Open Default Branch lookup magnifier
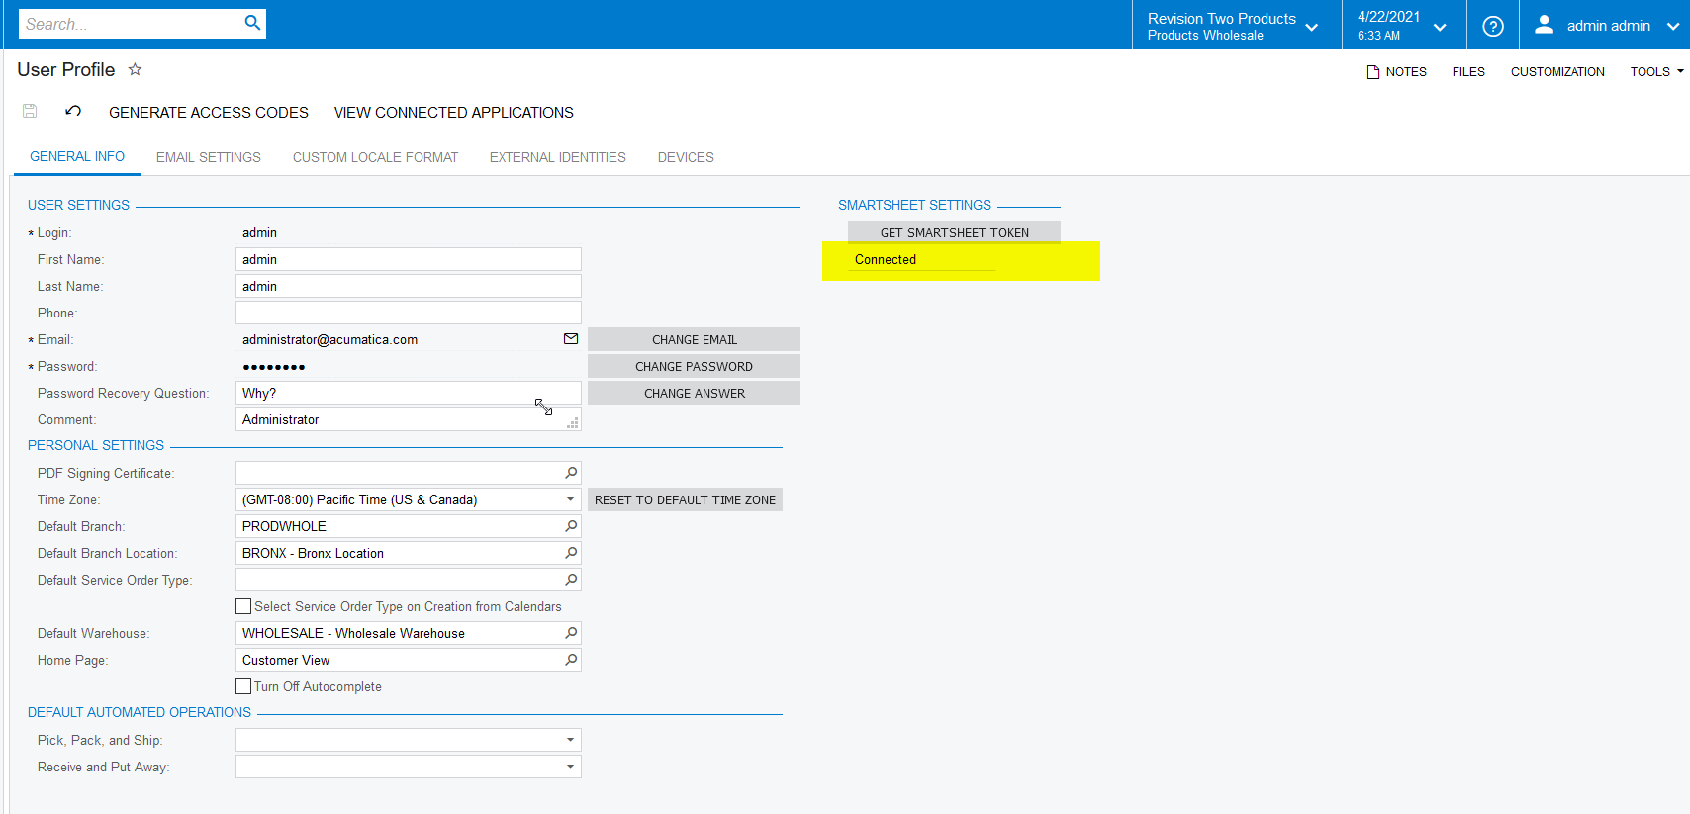This screenshot has height=814, width=1690. [571, 526]
